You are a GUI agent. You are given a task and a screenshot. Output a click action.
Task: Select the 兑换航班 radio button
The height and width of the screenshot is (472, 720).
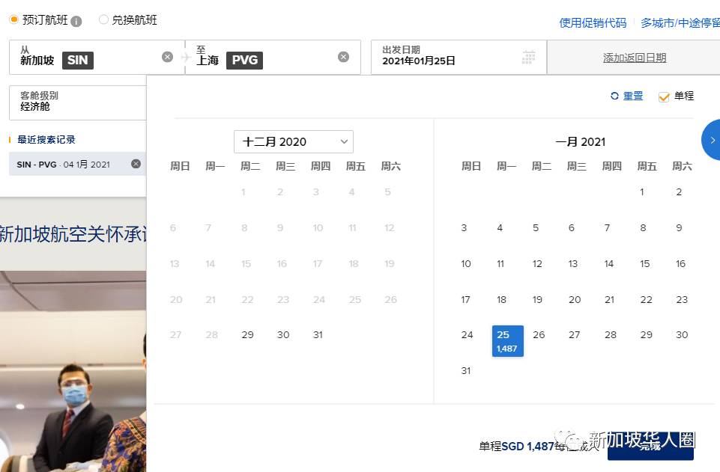pos(103,20)
